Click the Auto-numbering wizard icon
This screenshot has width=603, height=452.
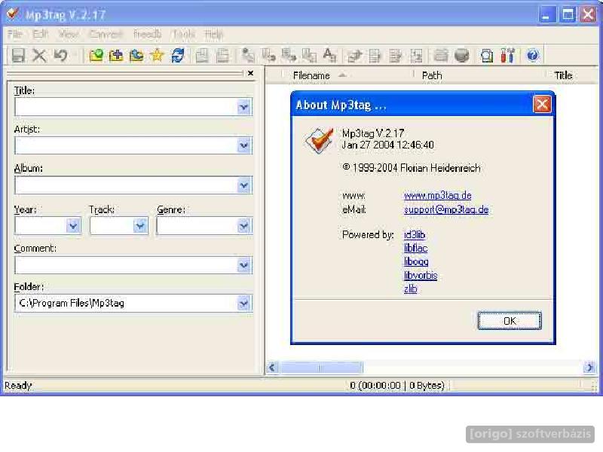tap(416, 55)
